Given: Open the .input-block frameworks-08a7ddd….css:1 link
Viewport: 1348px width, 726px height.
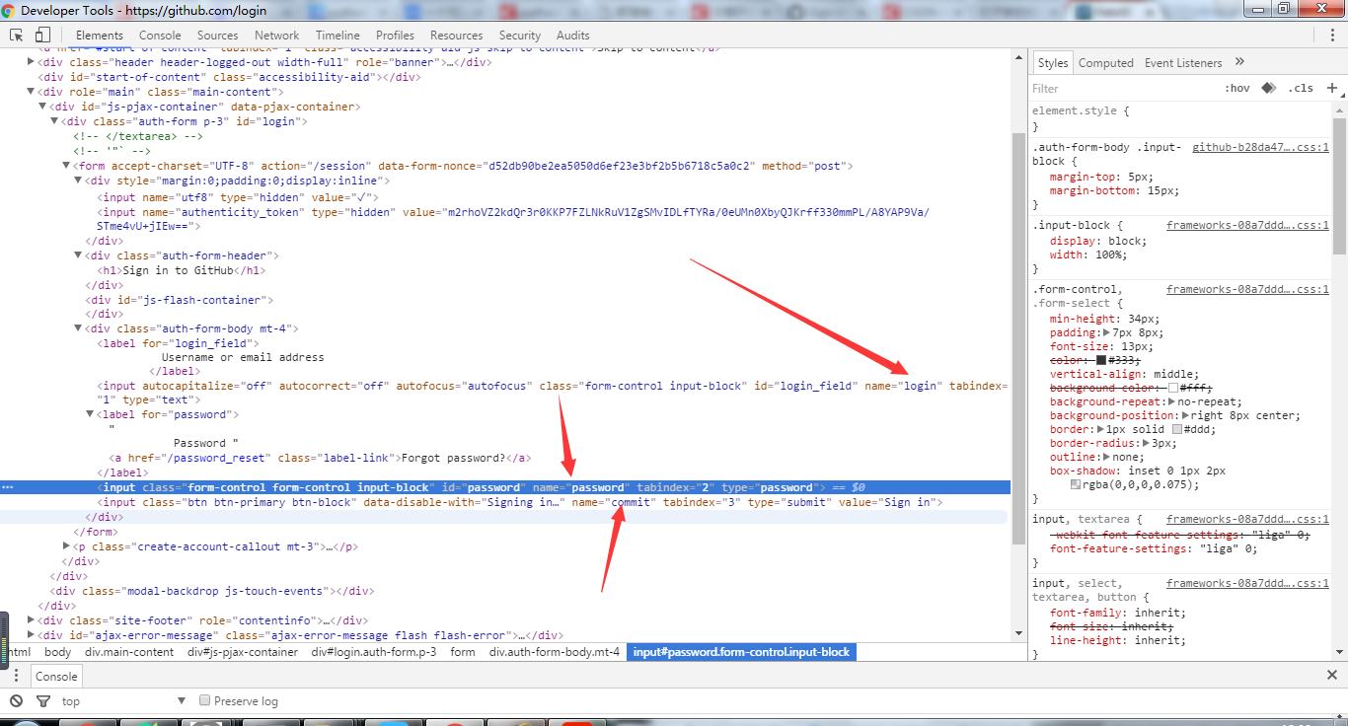Looking at the screenshot, I should coord(1248,225).
